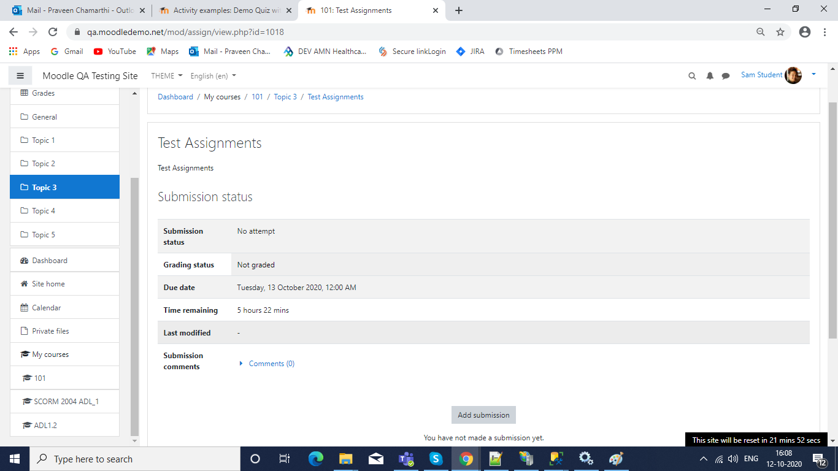The width and height of the screenshot is (838, 471).
Task: Open Private files in the sidebar
Action: (64, 331)
